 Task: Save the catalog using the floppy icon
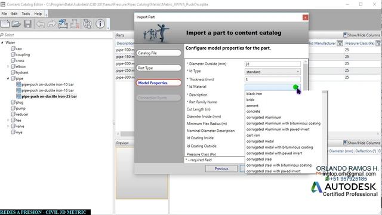coord(27,24)
